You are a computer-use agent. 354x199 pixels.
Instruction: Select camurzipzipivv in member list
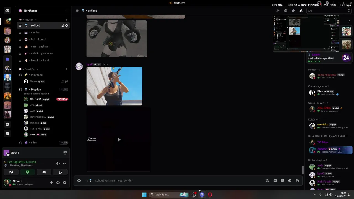[329, 76]
